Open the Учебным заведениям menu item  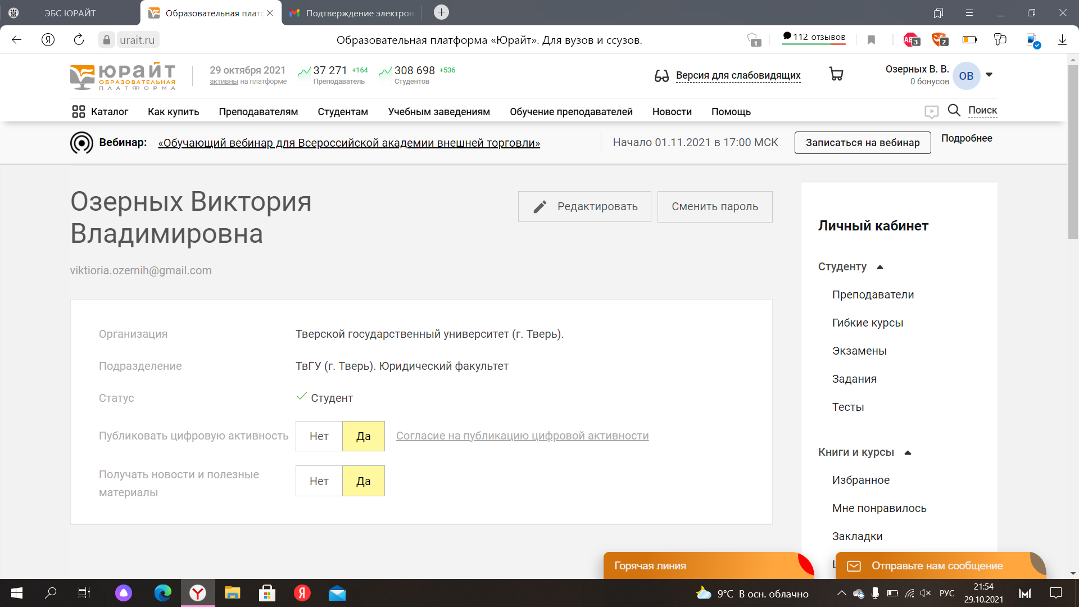439,112
